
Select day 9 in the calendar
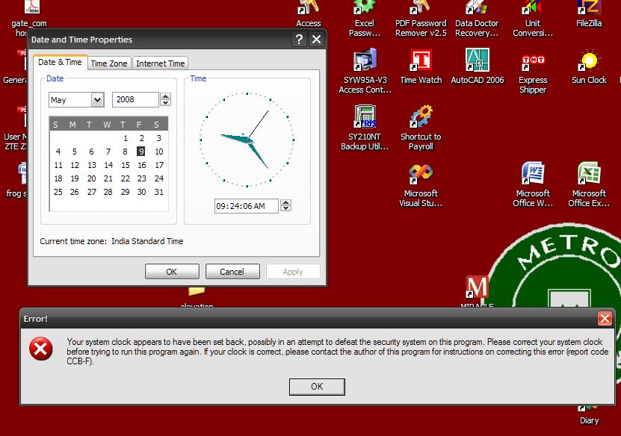[141, 152]
